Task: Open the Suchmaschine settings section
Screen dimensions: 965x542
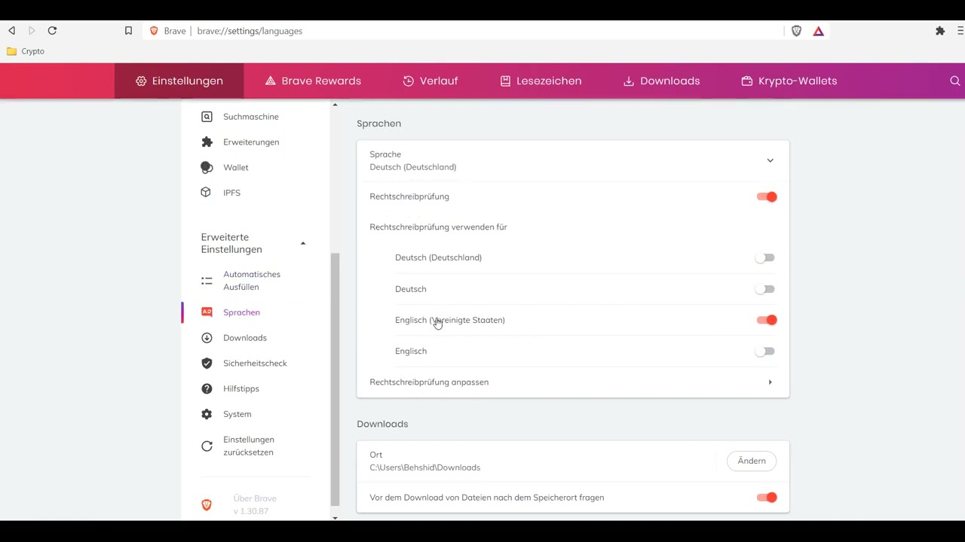Action: tap(251, 117)
